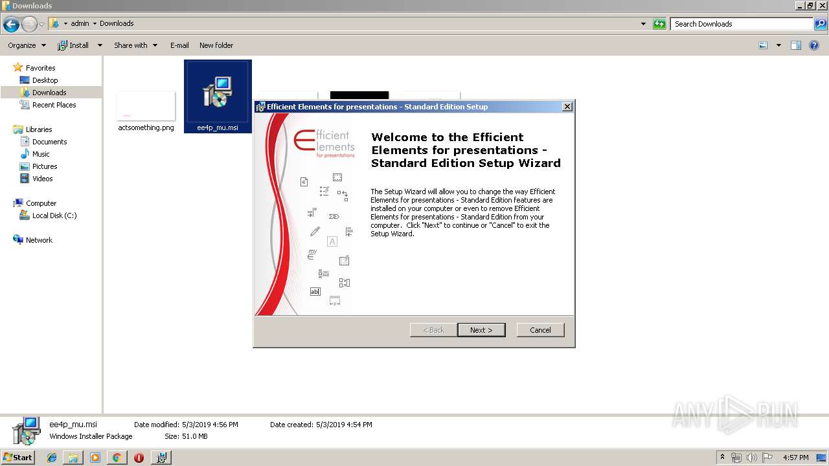
Task: Cancel the Efficient Elements setup
Action: [540, 330]
